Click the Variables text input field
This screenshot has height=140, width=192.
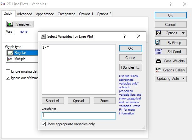coord(79,116)
